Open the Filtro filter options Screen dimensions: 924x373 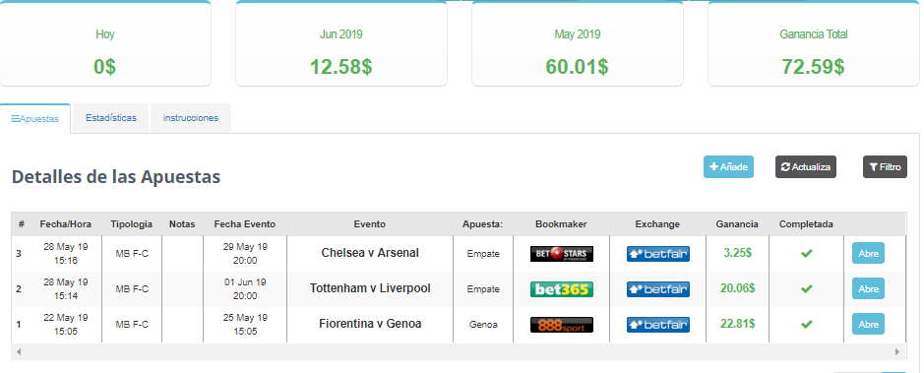(x=885, y=166)
